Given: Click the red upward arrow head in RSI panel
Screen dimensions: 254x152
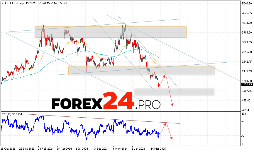Looking at the screenshot, I should click(166, 123).
